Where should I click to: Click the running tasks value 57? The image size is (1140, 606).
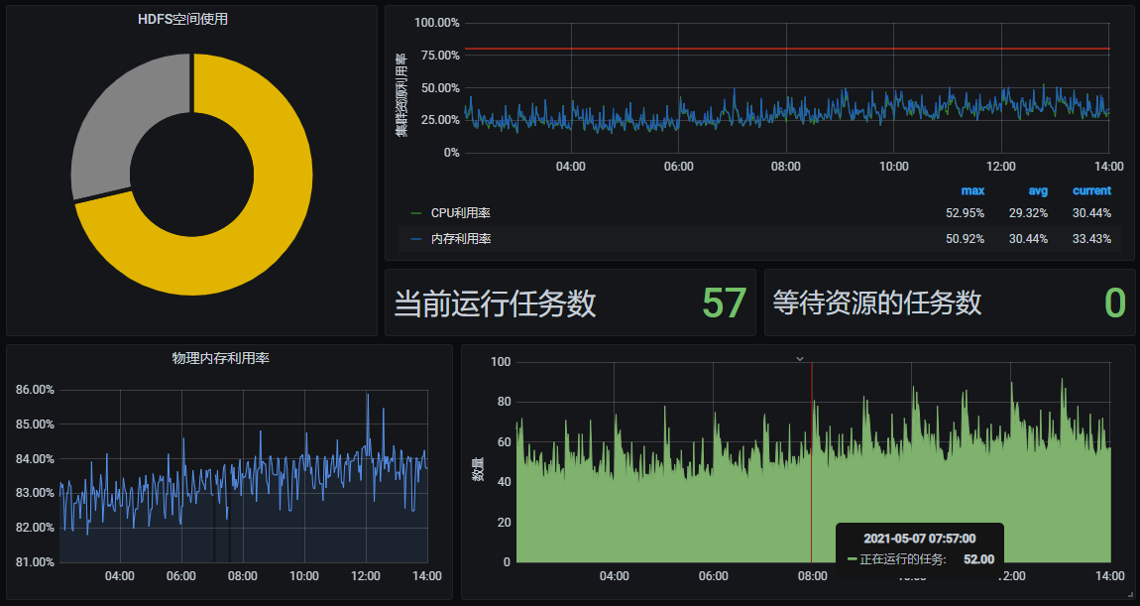[x=724, y=303]
